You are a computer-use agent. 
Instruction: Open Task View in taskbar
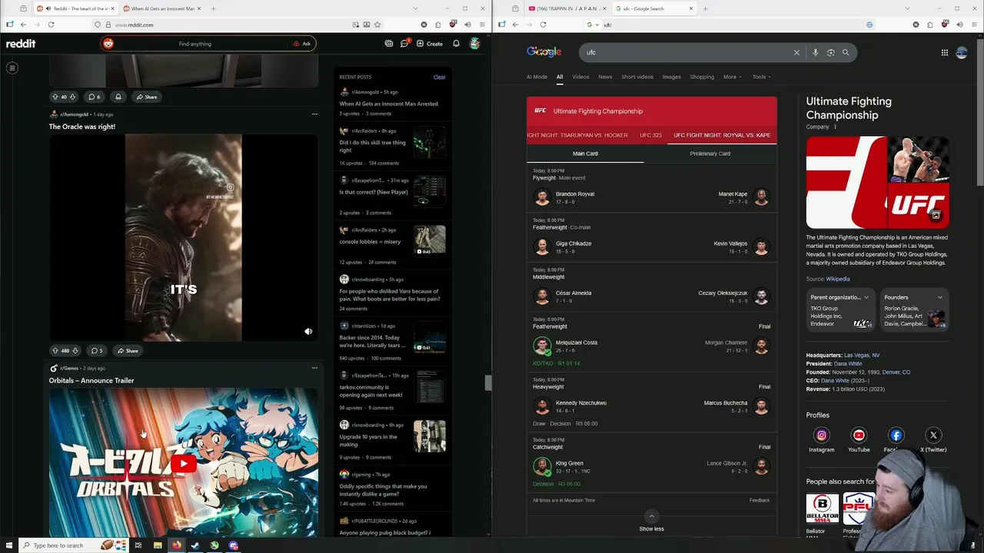pos(138,545)
